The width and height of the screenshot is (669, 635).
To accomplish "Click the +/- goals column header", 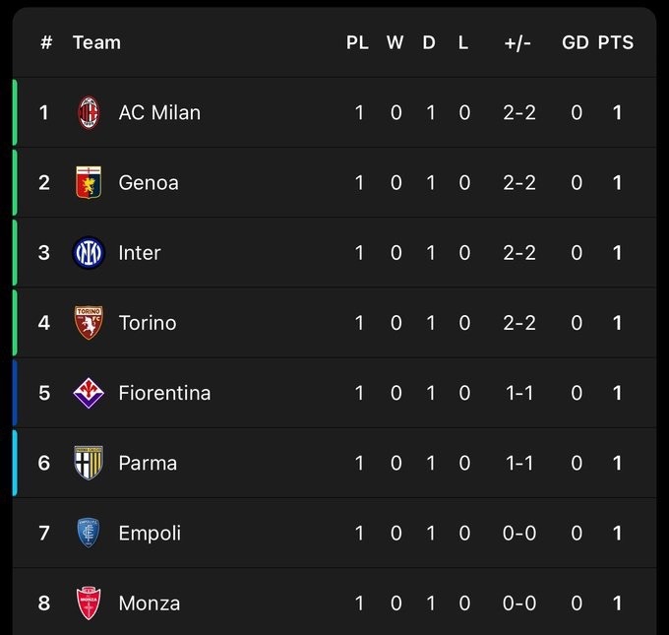I will point(517,42).
